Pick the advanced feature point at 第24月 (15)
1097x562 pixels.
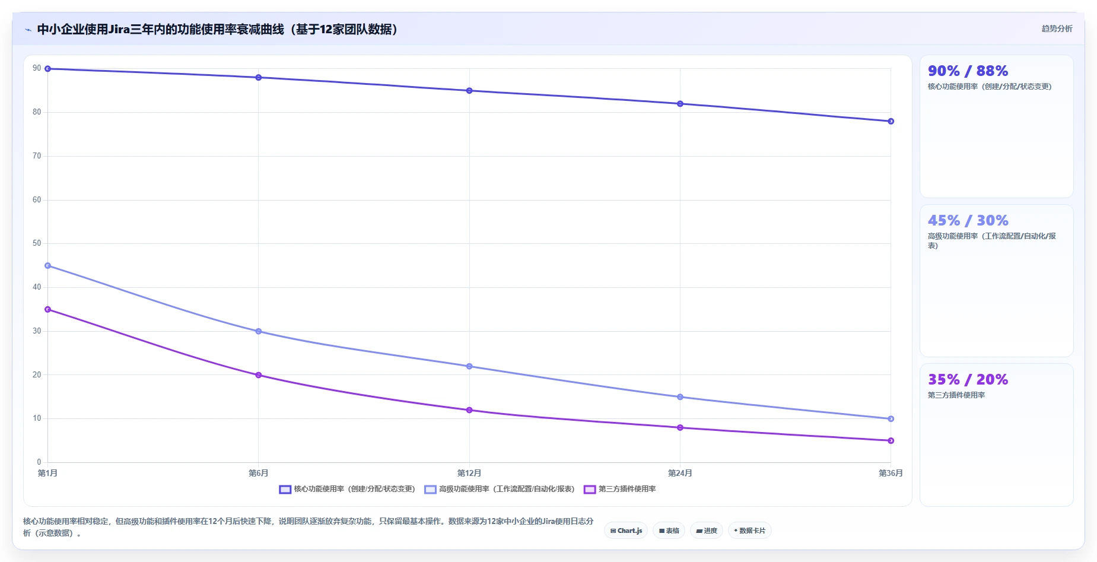point(680,397)
